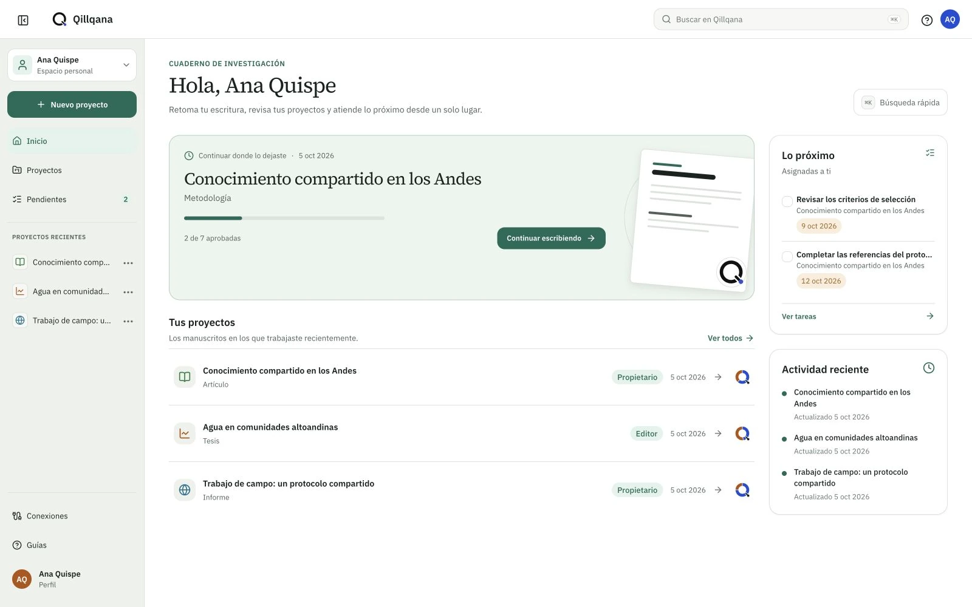The image size is (972, 607).
Task: Click the approval progress bar in the continue card
Action: click(x=284, y=218)
